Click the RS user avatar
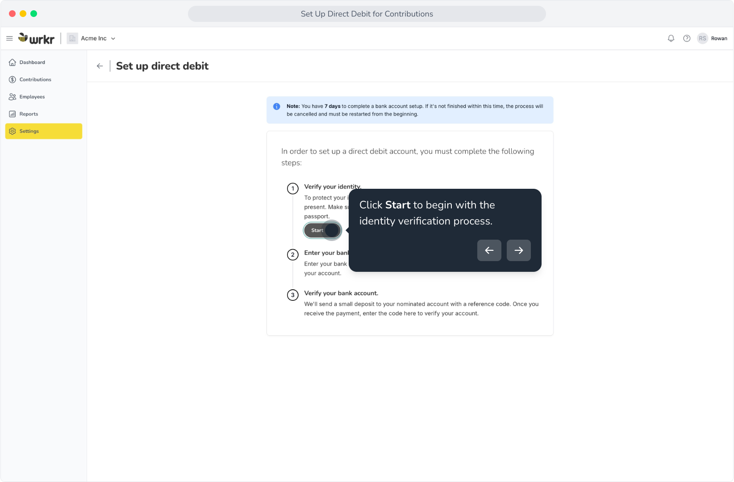The height and width of the screenshot is (482, 734). 702,38
